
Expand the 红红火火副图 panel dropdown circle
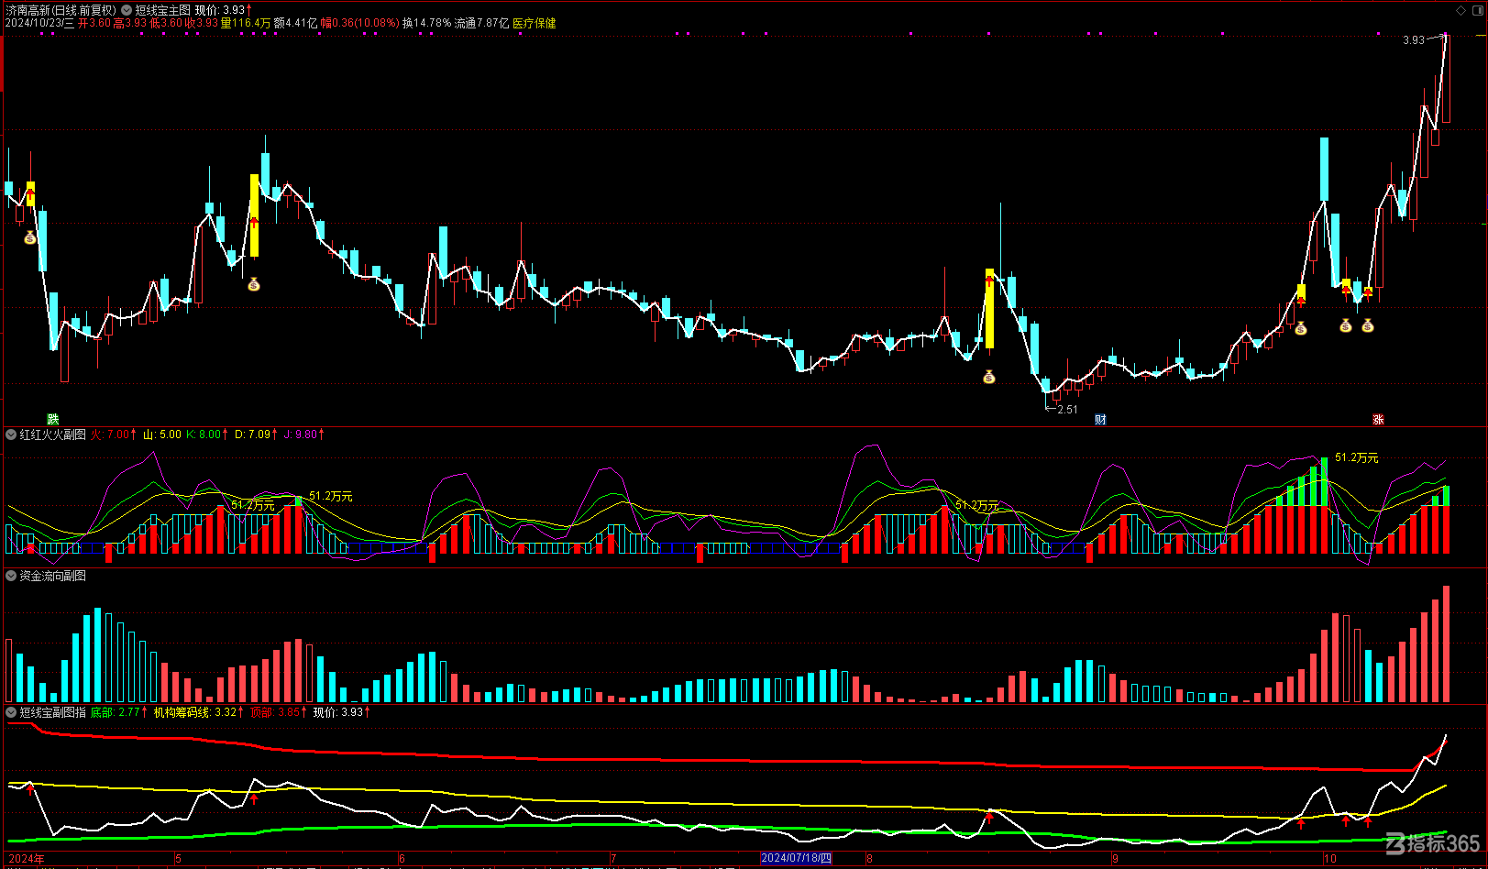[11, 434]
